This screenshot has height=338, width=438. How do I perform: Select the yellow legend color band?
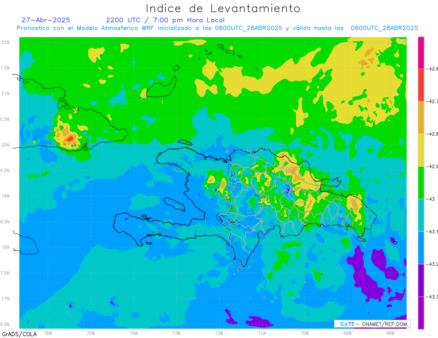pyautogui.click(x=421, y=150)
